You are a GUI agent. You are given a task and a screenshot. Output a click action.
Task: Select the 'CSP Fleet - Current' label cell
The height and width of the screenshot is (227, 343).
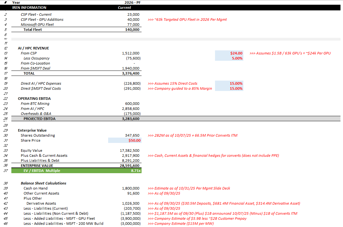pyautogui.click(x=36, y=14)
